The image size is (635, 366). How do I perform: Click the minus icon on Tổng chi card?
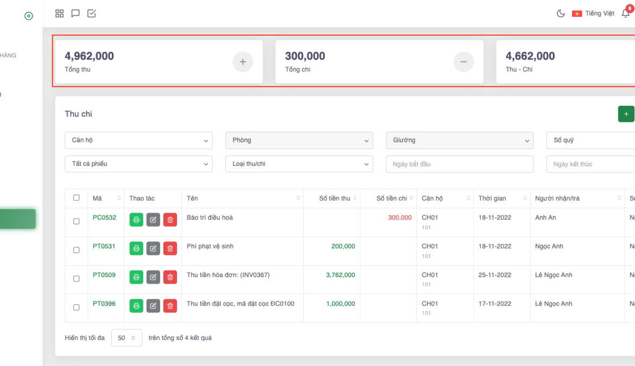463,62
